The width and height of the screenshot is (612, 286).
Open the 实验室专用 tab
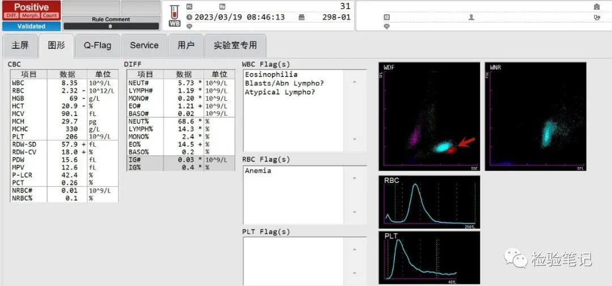point(235,46)
